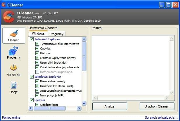Click inside the Postep results area
This screenshot has width=180, height=121.
[x=131, y=66]
